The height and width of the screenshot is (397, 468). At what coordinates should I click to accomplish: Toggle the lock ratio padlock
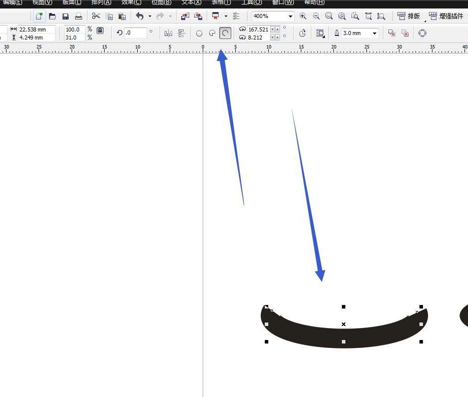point(100,31)
